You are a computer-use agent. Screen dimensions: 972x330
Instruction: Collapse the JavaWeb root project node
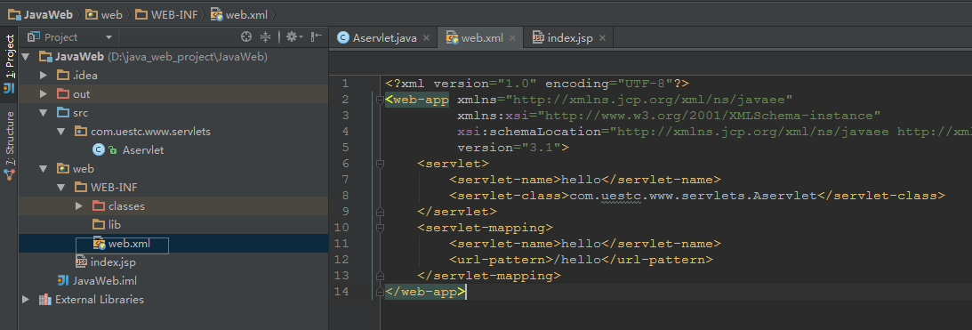point(26,57)
